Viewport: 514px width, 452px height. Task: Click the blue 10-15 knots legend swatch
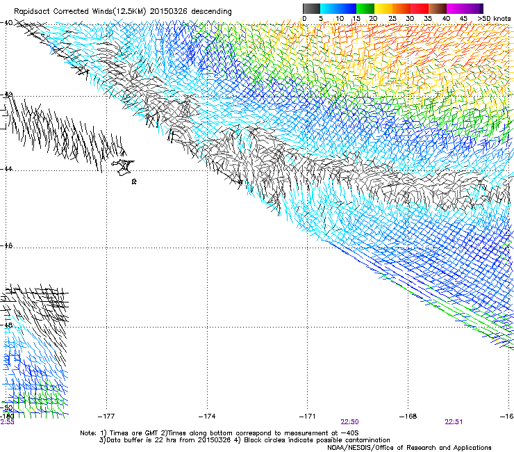pyautogui.click(x=347, y=8)
